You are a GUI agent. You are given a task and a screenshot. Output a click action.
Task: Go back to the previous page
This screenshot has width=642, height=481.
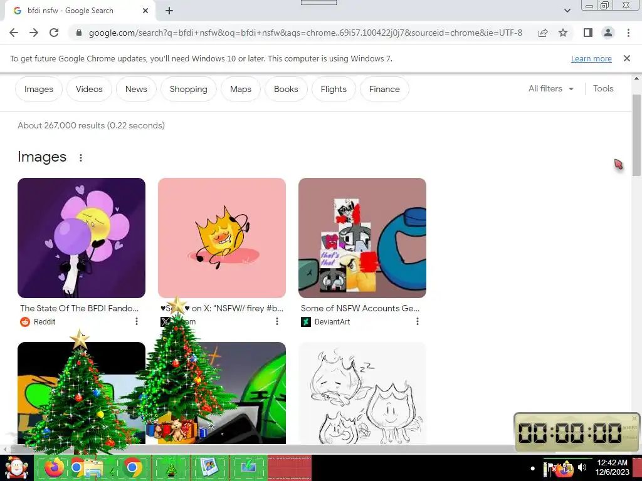pyautogui.click(x=14, y=33)
